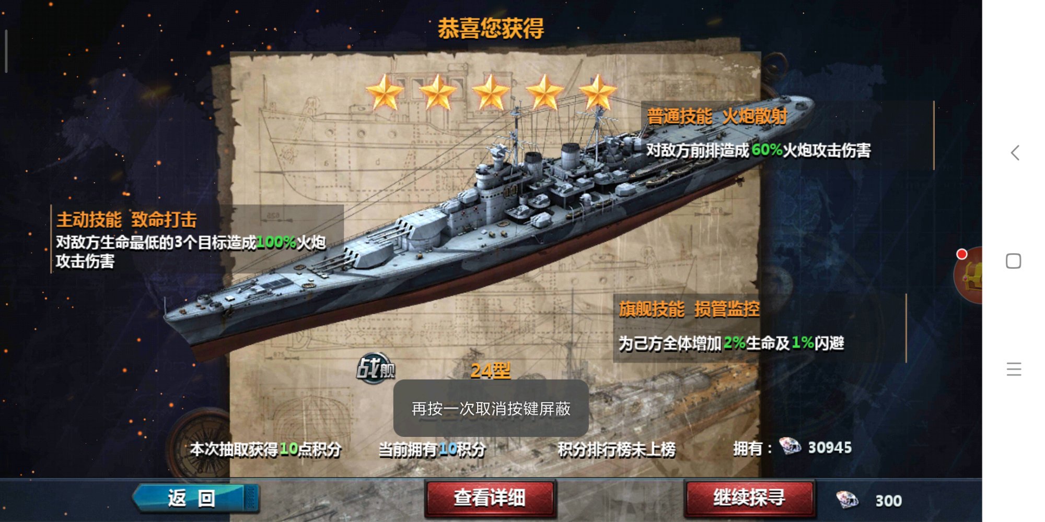Open the treasure chest floating icon
This screenshot has width=1045, height=522.
pyautogui.click(x=969, y=275)
